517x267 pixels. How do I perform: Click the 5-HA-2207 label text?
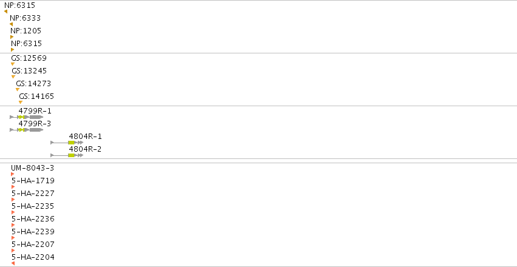tap(33, 245)
